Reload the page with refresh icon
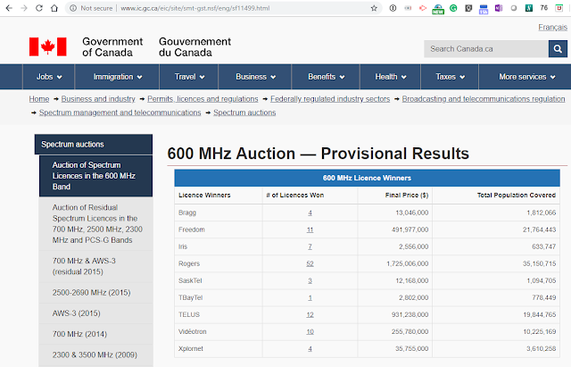Viewport: 571px width, 367px height. [x=43, y=8]
